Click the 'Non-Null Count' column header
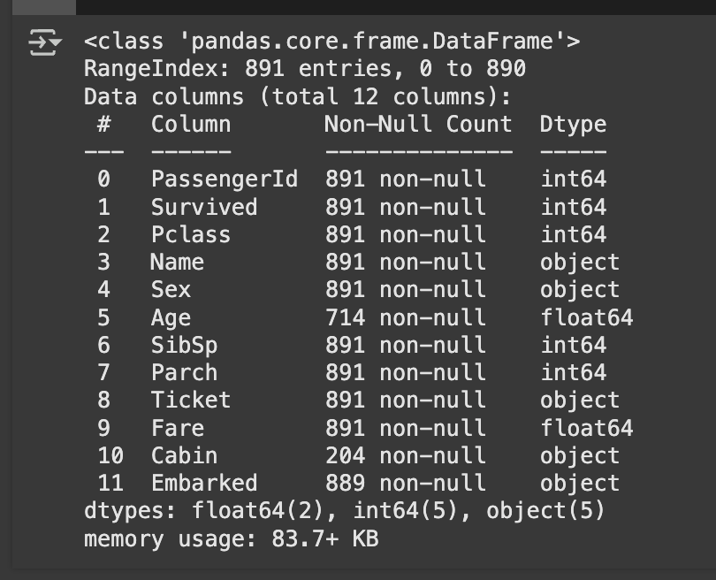 pos(418,124)
